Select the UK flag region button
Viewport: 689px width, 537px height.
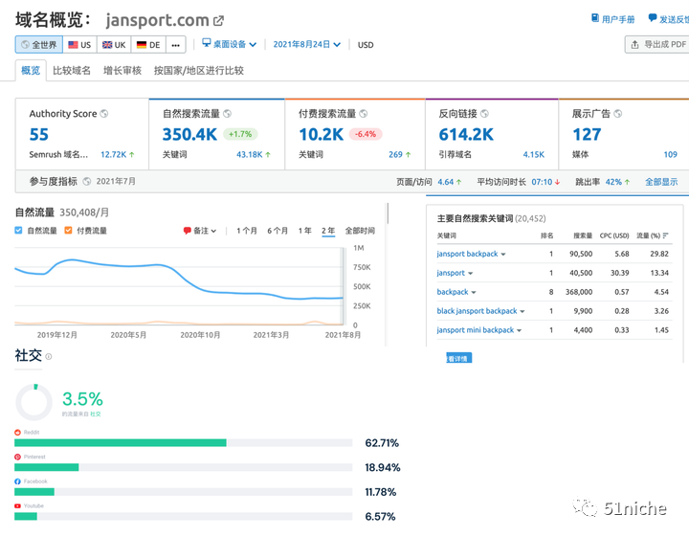(x=114, y=45)
